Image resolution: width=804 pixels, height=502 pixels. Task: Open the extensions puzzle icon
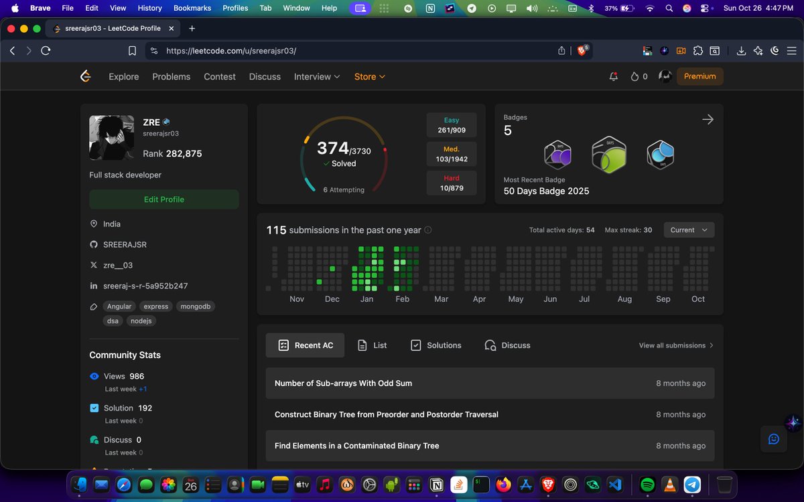point(698,51)
